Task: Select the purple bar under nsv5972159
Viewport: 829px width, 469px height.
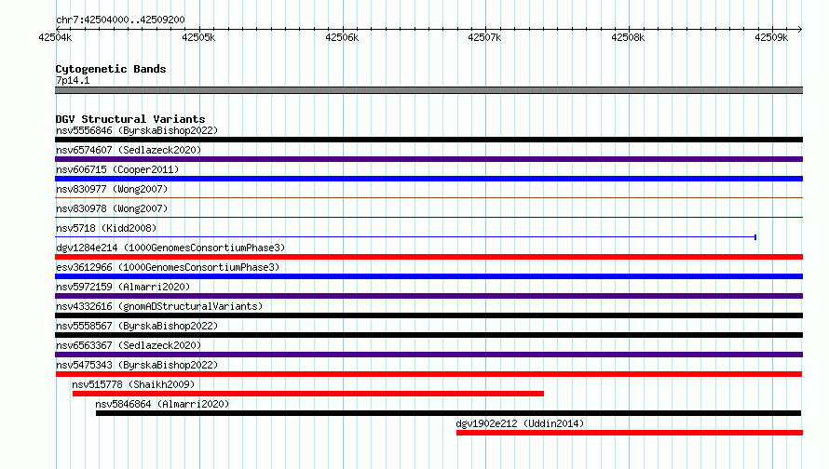Action: [428, 296]
